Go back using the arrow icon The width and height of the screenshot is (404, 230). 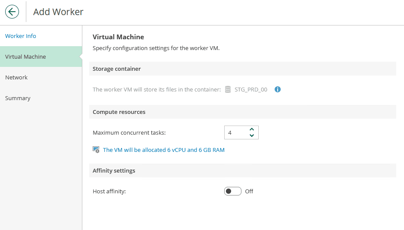12,12
